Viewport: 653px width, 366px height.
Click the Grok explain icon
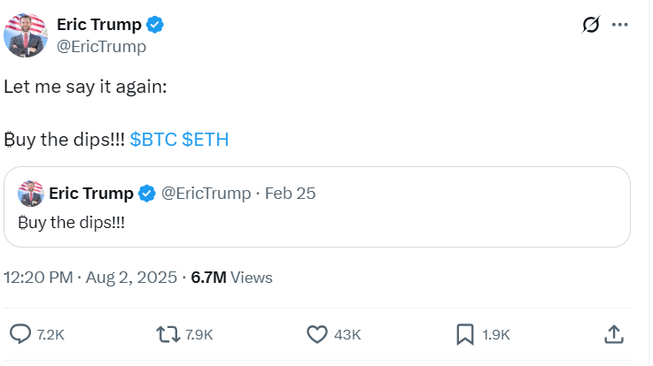tap(591, 26)
